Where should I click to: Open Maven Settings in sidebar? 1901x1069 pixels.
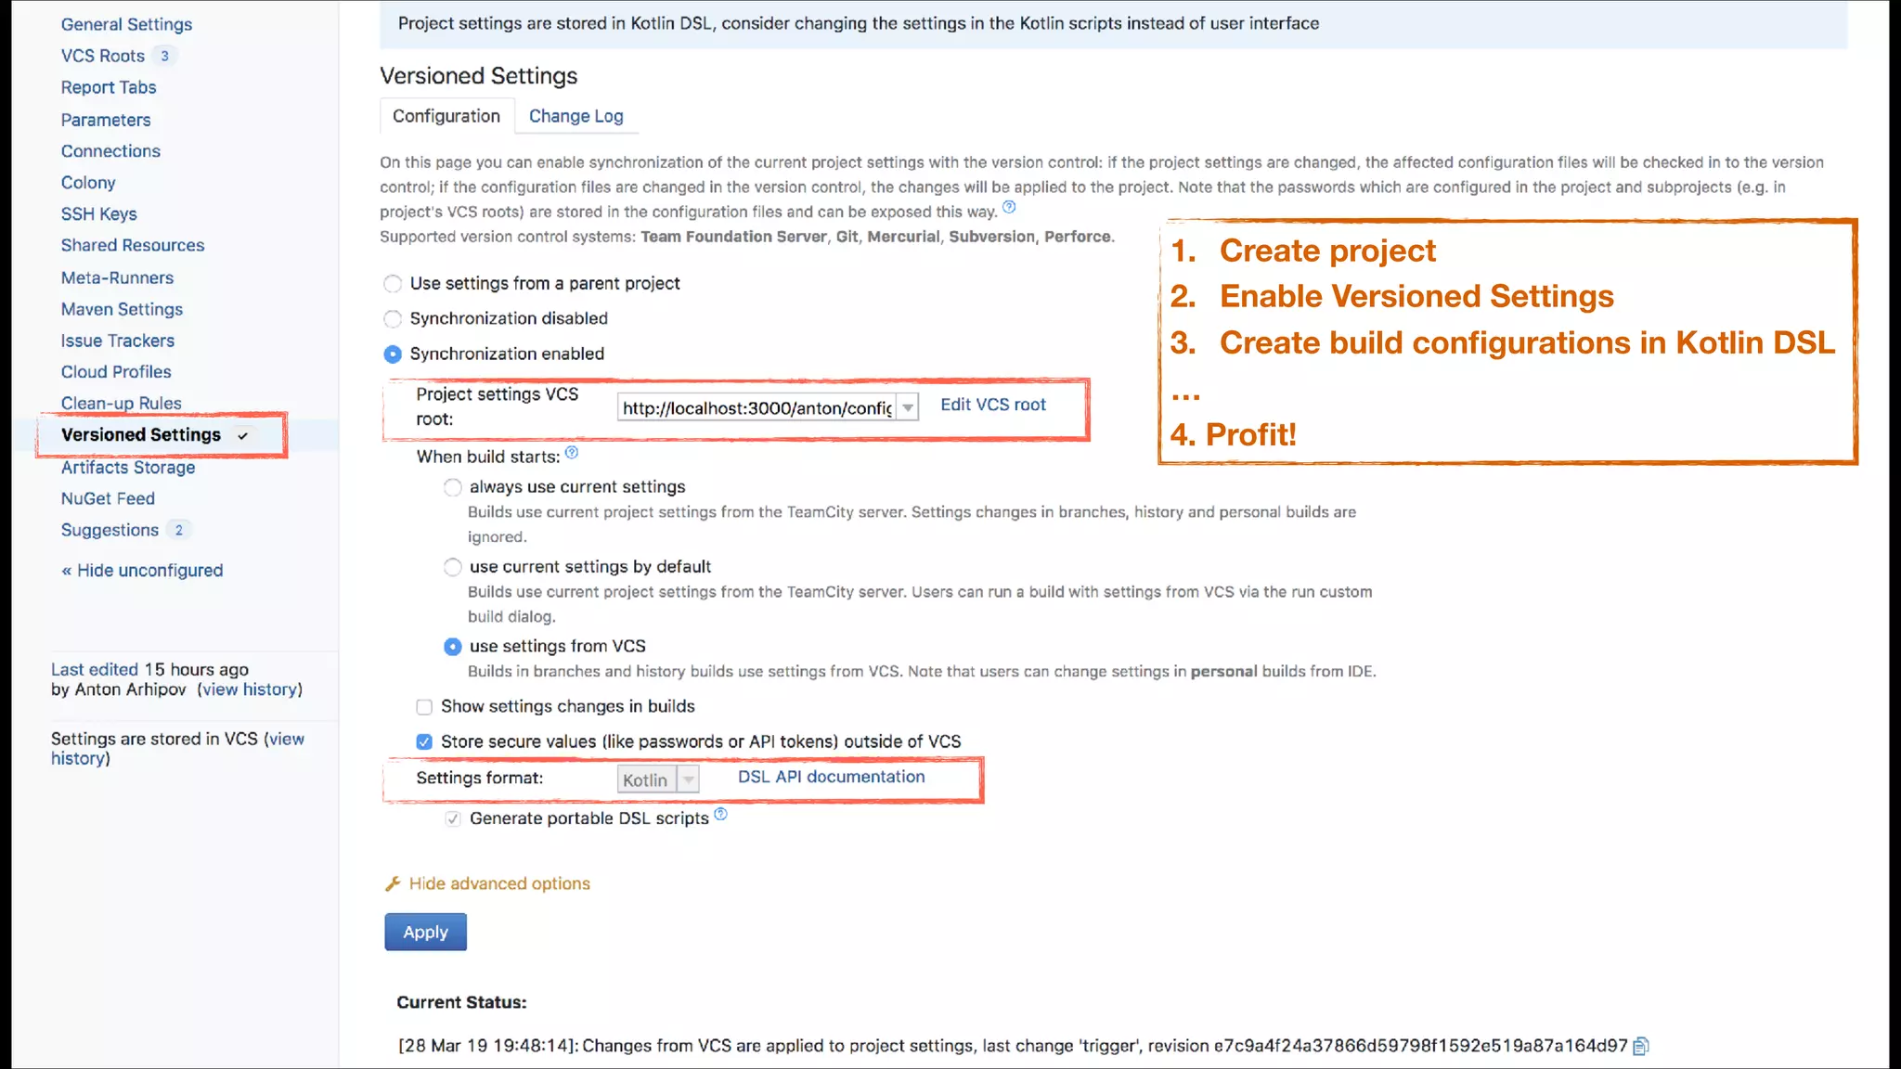click(x=122, y=309)
